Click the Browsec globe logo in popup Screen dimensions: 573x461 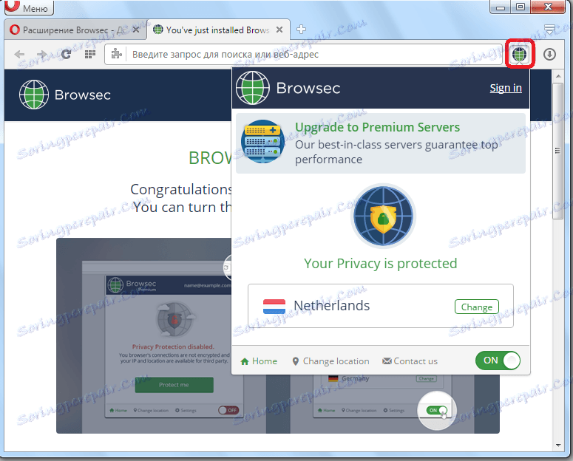(x=253, y=88)
